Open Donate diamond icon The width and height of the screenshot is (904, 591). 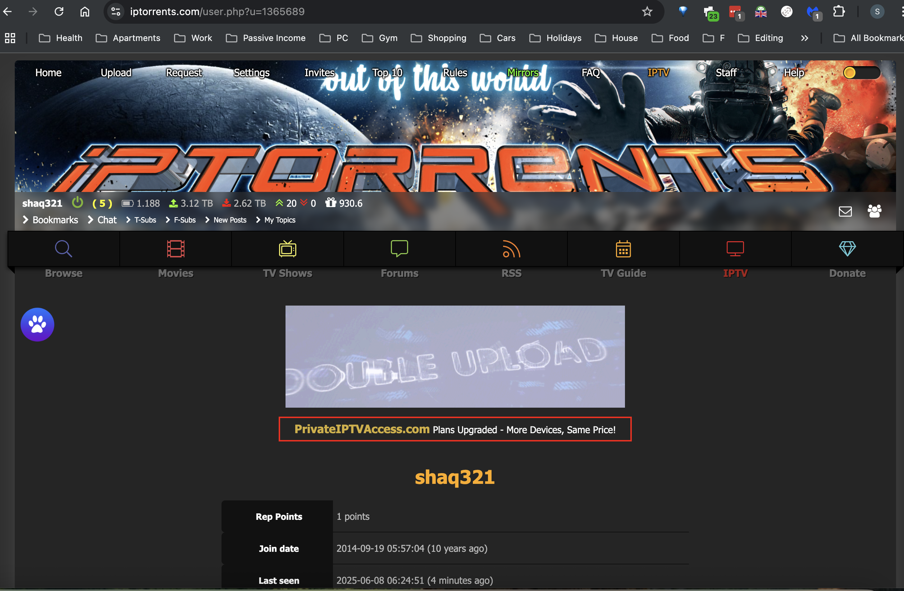pos(848,249)
